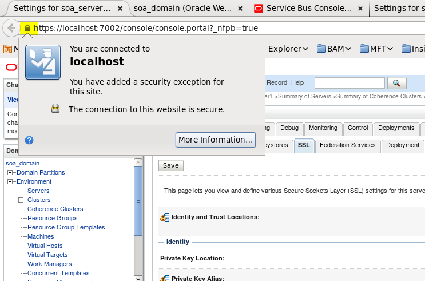Open Servers in domain tree
Screen dimensions: 425x281
(x=38, y=191)
